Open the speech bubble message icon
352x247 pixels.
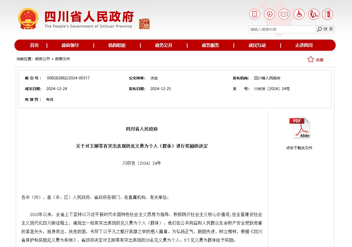click(284, 14)
